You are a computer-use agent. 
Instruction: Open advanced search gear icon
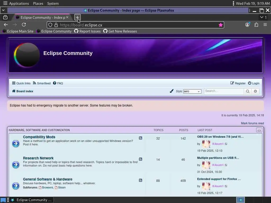pyautogui.click(x=255, y=91)
